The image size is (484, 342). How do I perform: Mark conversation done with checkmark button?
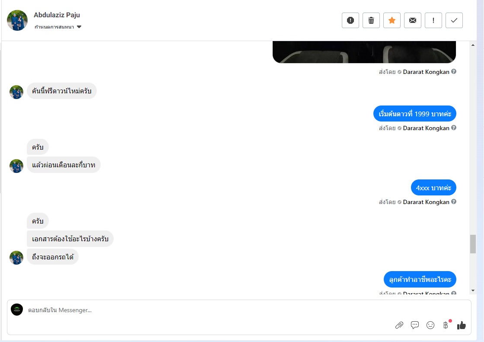(454, 20)
